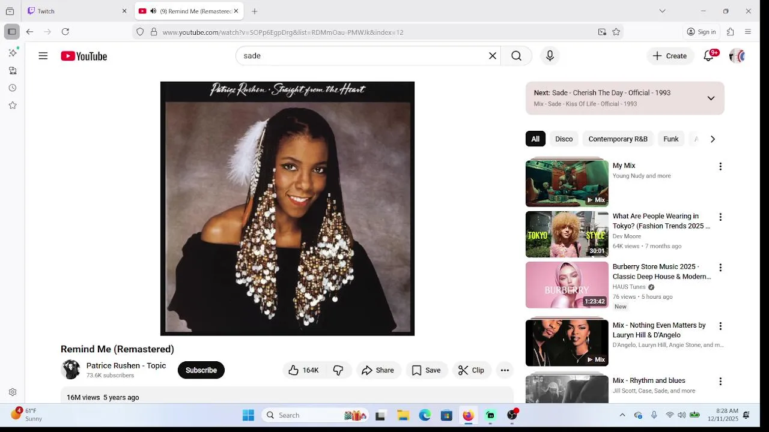Open bookmarks star in Firefox sidebar
Screen dimensions: 769x432
pyautogui.click(x=13, y=105)
